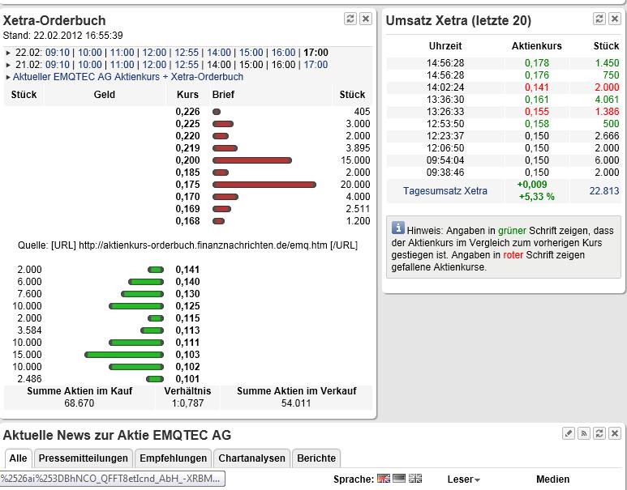Refresh the Xetra-Orderbuch panel
Image resolution: width=627 pixels, height=490 pixels.
350,19
